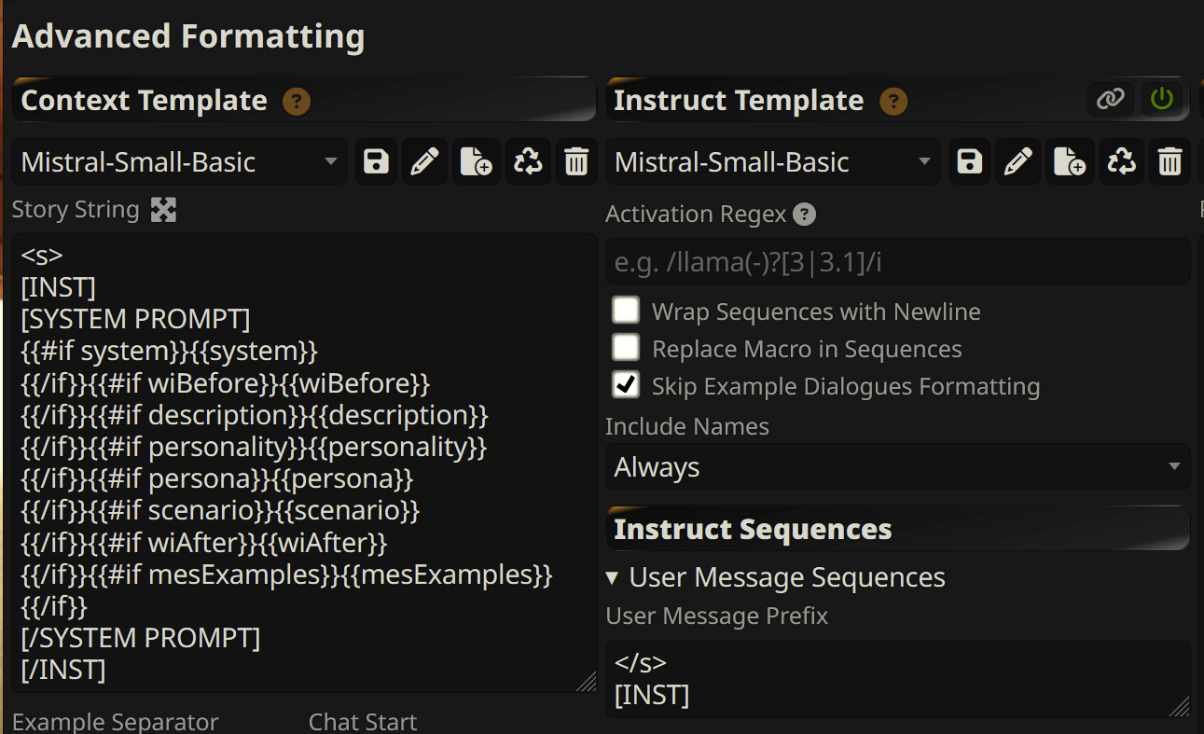The width and height of the screenshot is (1204, 734).
Task: Enable Wrap Sequences with Newline
Action: pos(626,311)
